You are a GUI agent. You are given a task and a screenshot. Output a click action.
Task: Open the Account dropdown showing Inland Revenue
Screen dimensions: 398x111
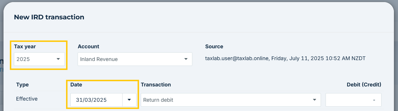pyautogui.click(x=135, y=59)
